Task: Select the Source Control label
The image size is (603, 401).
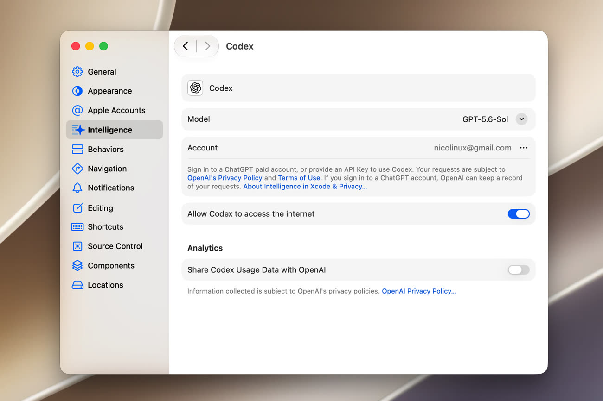Action: 115,246
